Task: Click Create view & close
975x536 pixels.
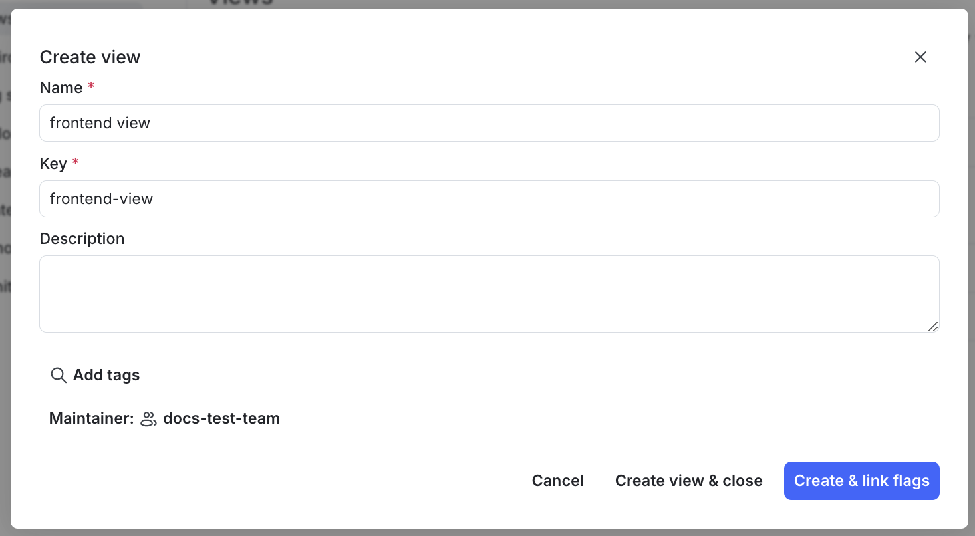Action: coord(688,480)
